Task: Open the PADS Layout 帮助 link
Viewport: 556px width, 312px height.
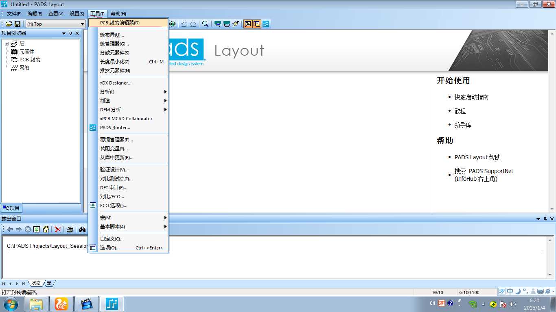Action: click(x=477, y=157)
